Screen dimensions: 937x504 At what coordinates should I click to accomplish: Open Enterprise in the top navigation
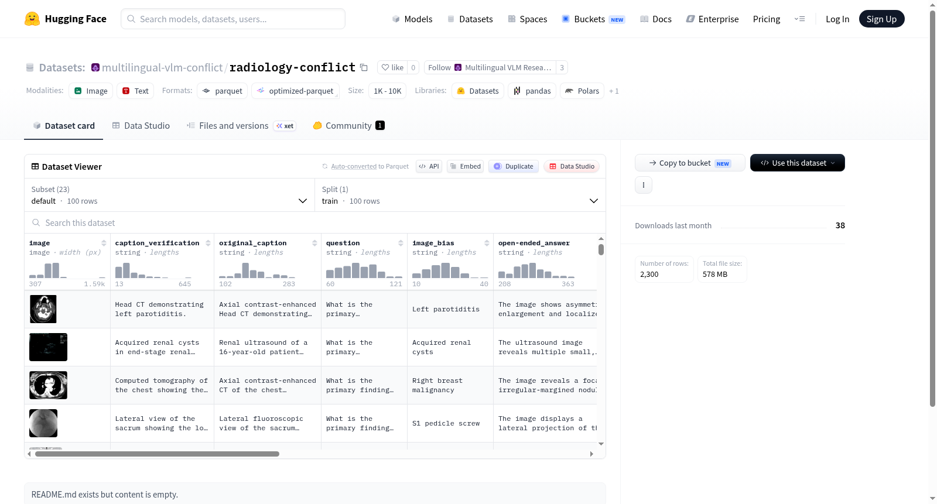pyautogui.click(x=712, y=19)
